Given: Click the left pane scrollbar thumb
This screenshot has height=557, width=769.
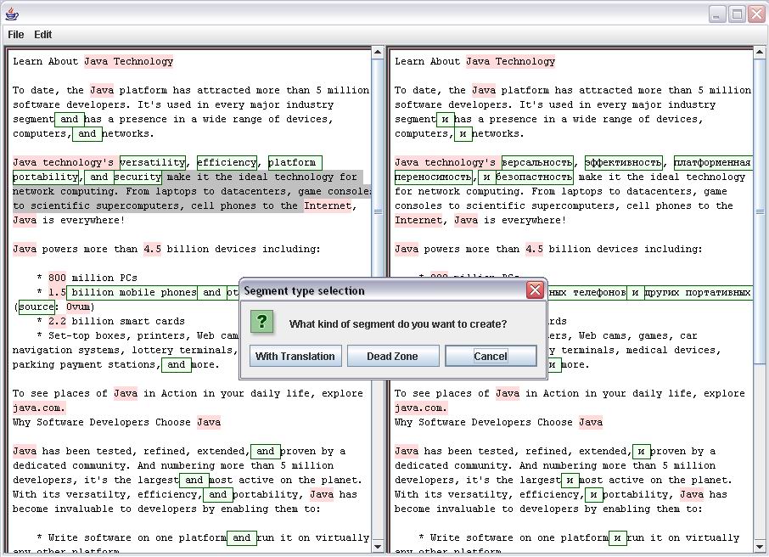Looking at the screenshot, I should tap(378, 211).
